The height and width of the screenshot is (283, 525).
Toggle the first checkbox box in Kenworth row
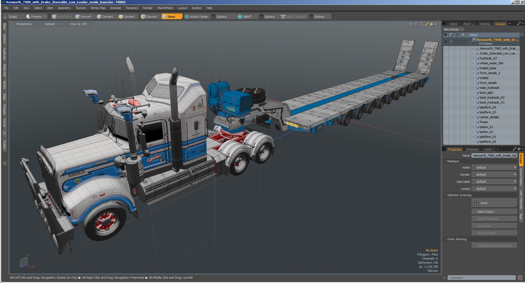click(457, 42)
